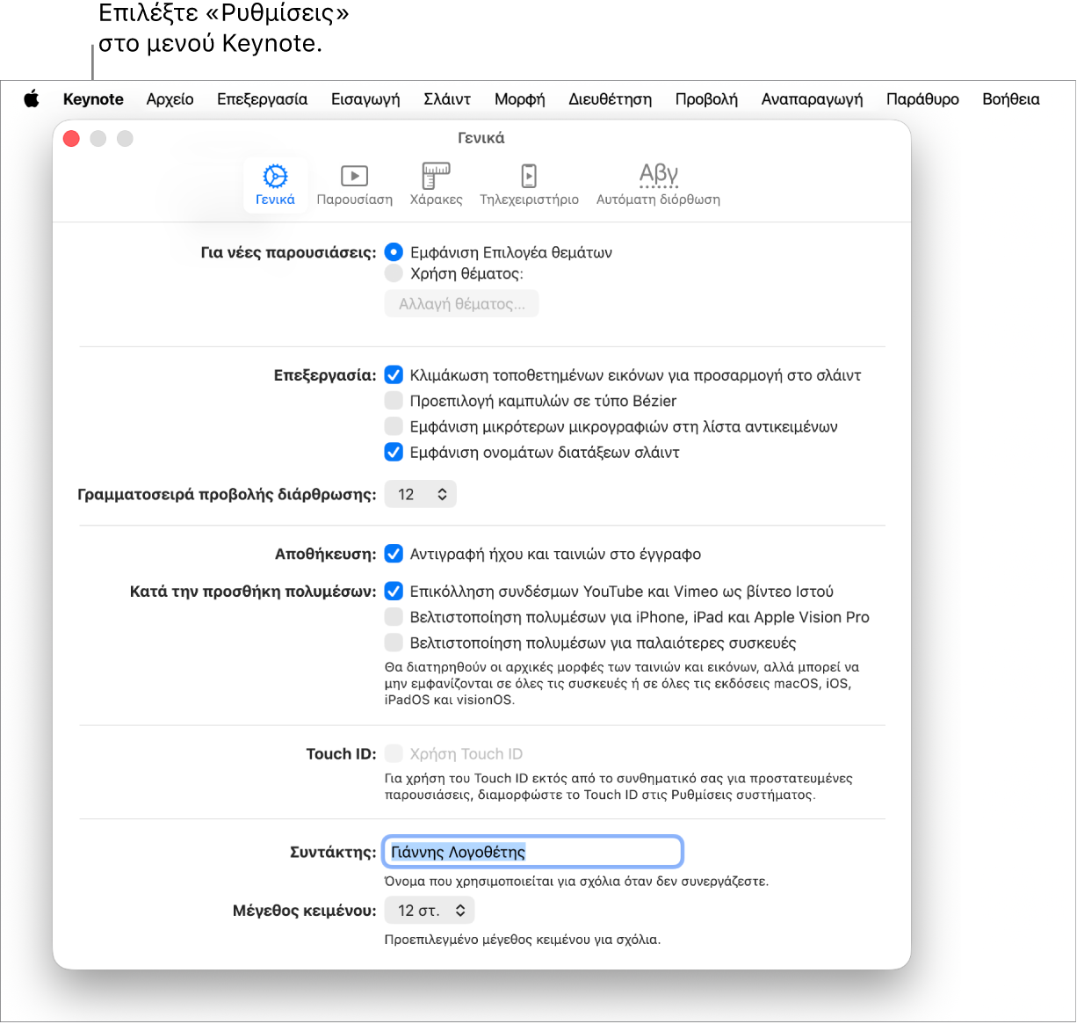Click the Αλλαγή θέματος button
This screenshot has width=1077, height=1024.
[x=462, y=304]
